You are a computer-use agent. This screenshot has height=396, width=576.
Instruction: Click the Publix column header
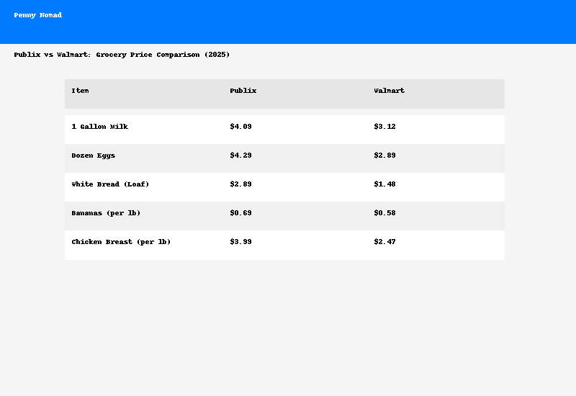point(243,91)
